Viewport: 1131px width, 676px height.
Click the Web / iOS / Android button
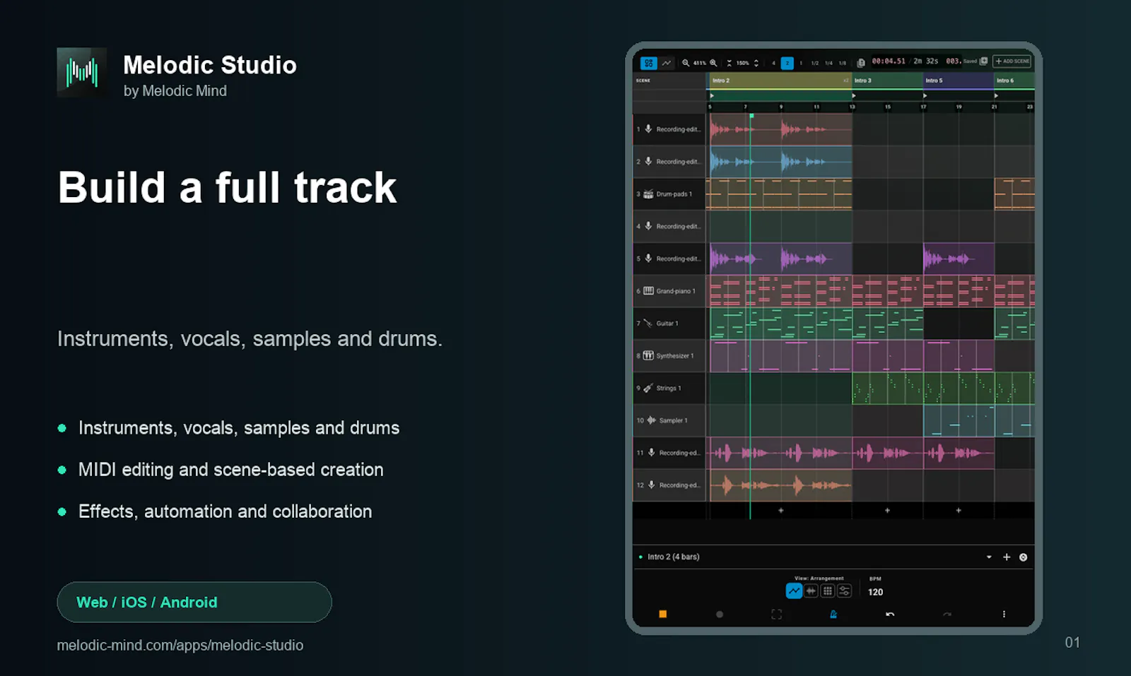pos(194,603)
